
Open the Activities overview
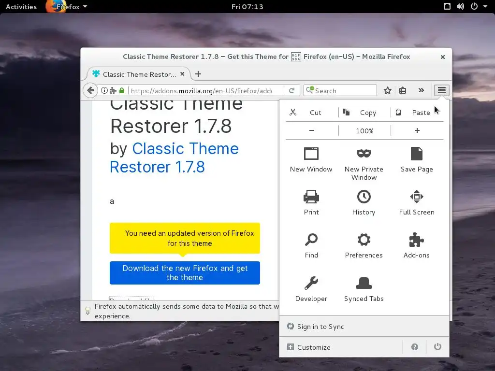click(21, 7)
